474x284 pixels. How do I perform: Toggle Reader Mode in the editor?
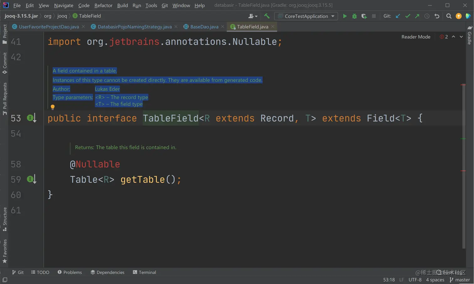(x=416, y=37)
